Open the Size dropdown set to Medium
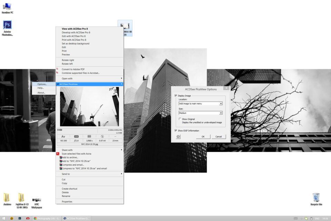 [x=200, y=113]
